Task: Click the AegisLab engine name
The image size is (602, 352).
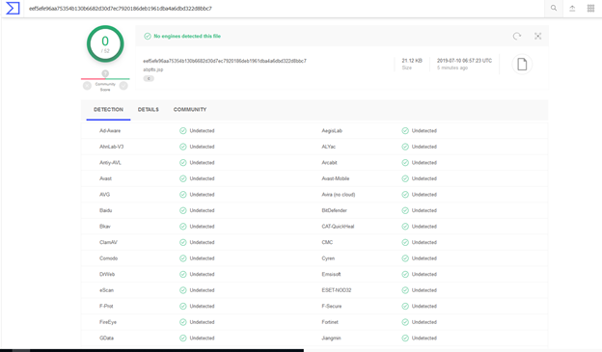Action: point(332,131)
